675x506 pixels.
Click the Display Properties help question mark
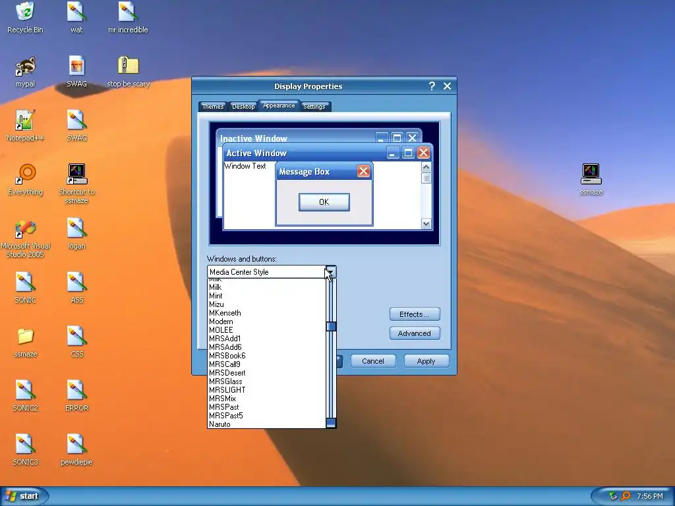pos(432,86)
